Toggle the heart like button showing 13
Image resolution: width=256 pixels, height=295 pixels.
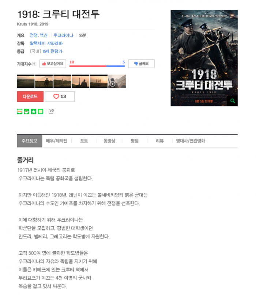point(60,96)
